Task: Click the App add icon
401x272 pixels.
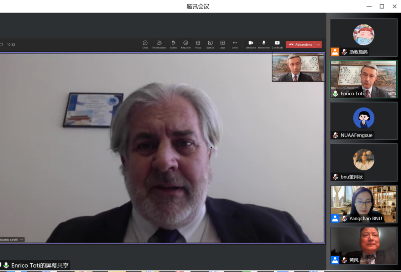Action: click(223, 44)
